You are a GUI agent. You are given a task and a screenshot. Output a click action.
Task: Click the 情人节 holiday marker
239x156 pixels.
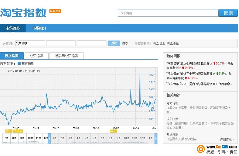[18, 131]
